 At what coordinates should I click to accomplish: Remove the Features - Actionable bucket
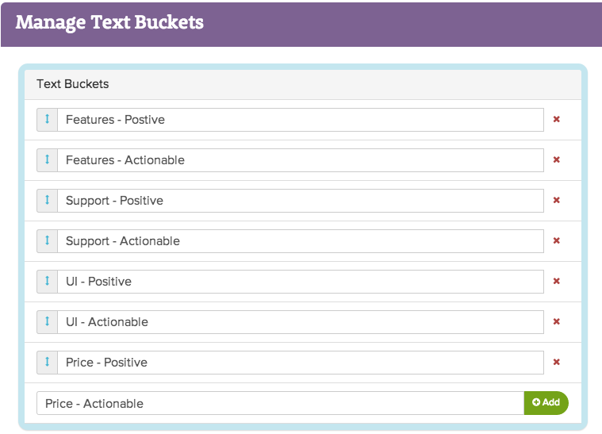pyautogui.click(x=556, y=160)
